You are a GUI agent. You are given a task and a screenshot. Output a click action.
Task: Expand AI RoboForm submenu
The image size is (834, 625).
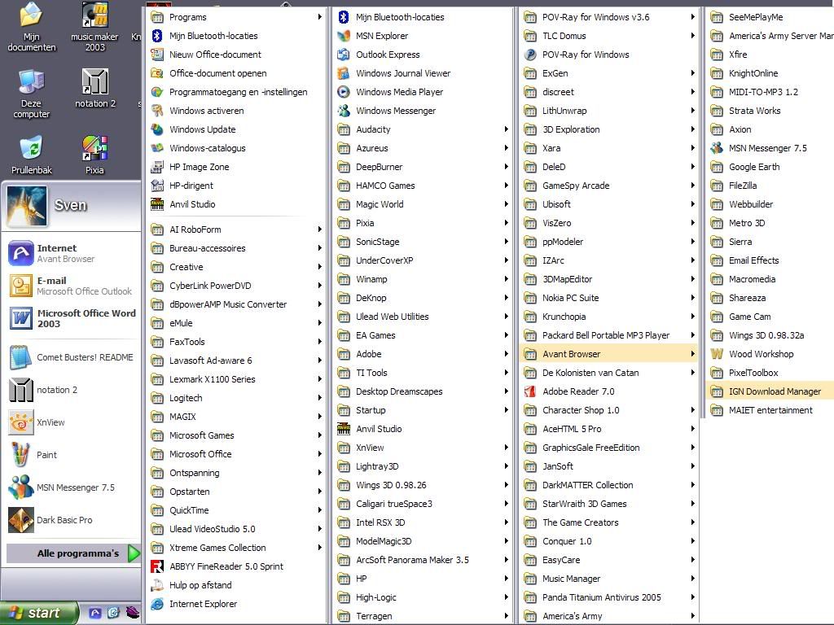pos(237,229)
